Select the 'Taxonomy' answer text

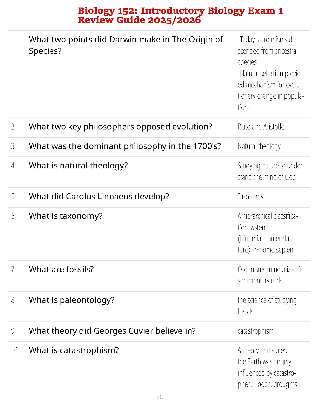250,197
